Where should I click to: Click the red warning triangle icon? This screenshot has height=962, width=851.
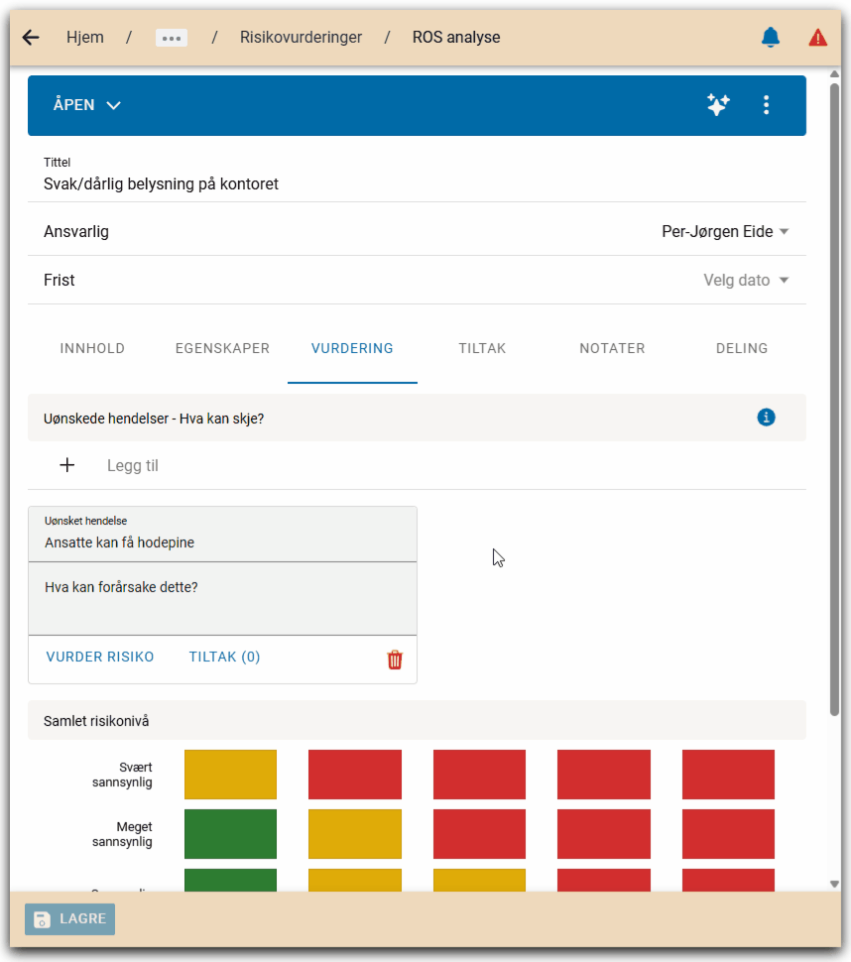click(x=817, y=38)
